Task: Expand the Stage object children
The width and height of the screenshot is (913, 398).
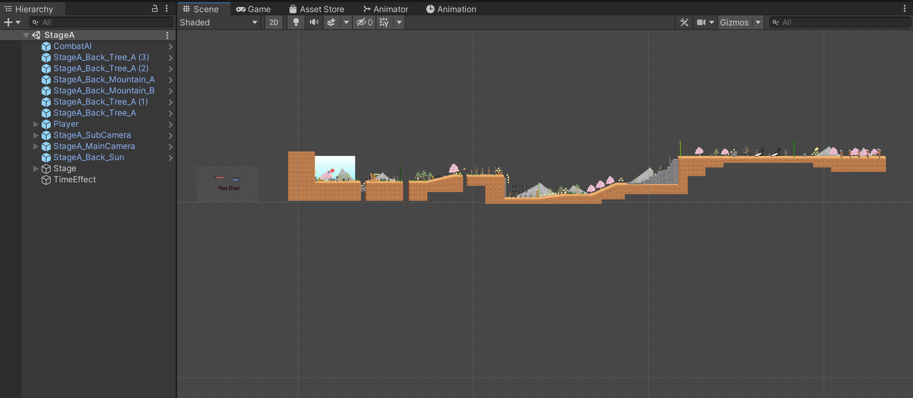Action: 35,168
